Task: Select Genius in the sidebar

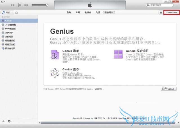Action: [19, 21]
